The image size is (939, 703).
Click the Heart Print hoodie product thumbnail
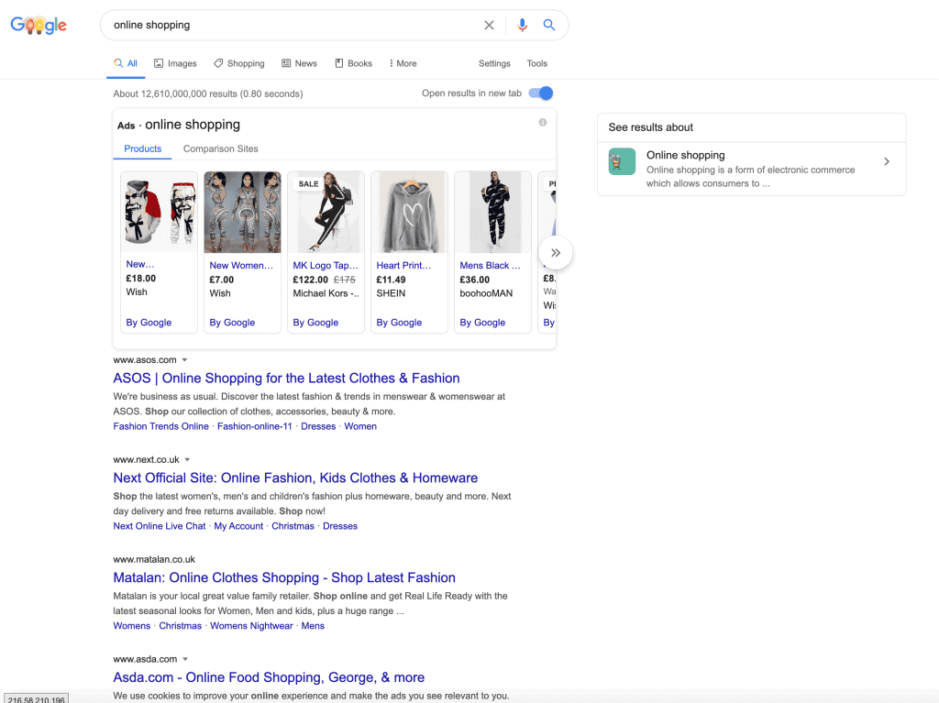(409, 212)
